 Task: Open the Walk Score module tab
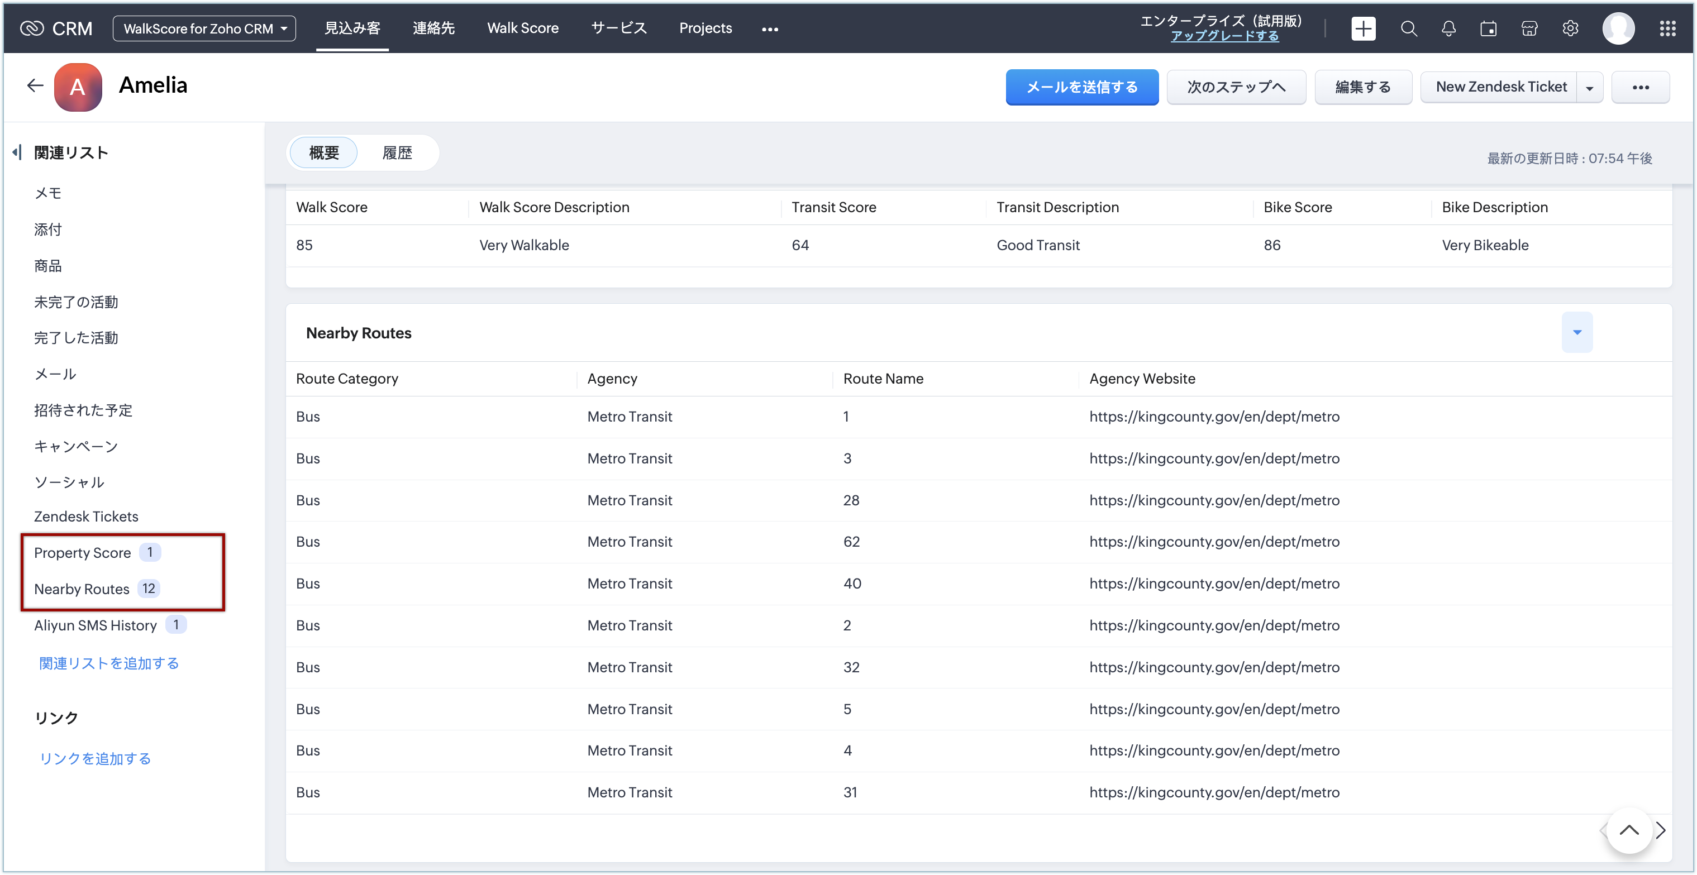pyautogui.click(x=522, y=28)
